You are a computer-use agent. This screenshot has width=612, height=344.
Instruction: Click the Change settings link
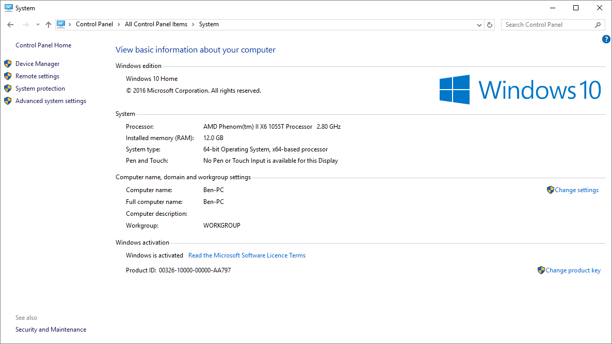point(576,190)
